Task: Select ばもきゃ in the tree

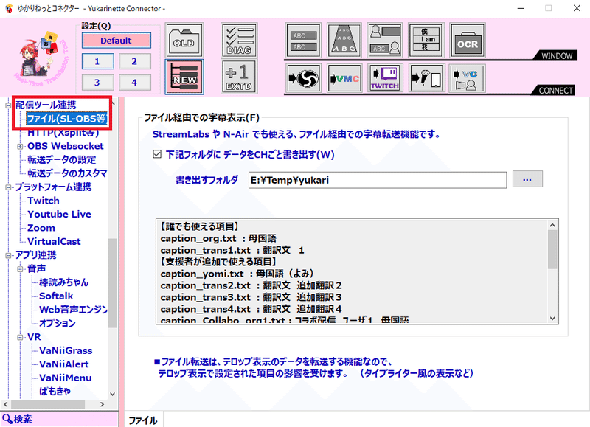Action: (55, 392)
